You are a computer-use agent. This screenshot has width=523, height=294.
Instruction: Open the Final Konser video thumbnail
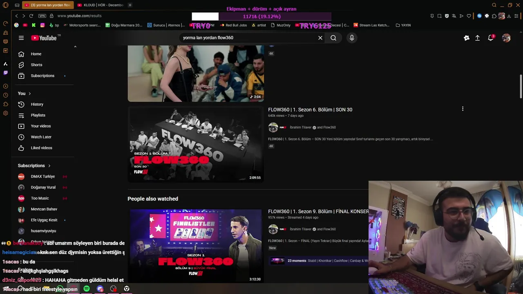tap(196, 246)
